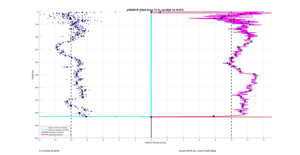The image size is (300, 155).
Task: Click the velocity tick label '2'
Action: 167,140
